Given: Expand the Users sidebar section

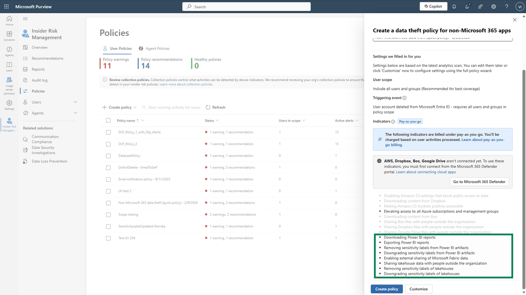Looking at the screenshot, I should tap(75, 102).
